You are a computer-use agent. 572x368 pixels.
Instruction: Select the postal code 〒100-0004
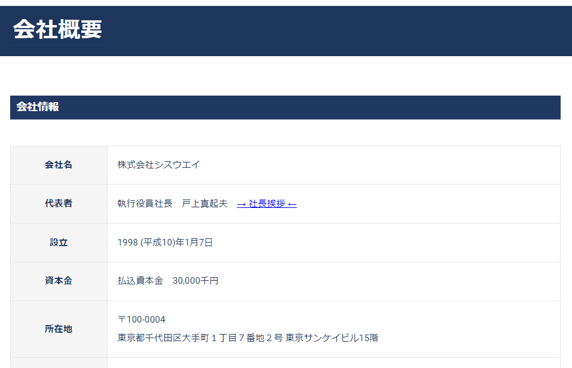[142, 320]
